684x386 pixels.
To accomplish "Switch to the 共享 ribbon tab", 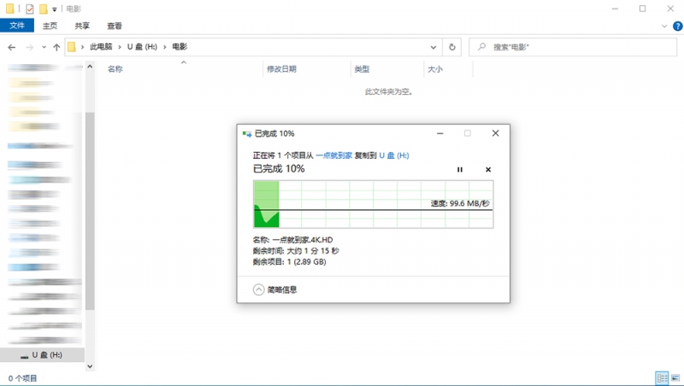I will (82, 26).
